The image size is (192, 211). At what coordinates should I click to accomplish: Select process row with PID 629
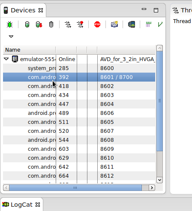(79, 158)
